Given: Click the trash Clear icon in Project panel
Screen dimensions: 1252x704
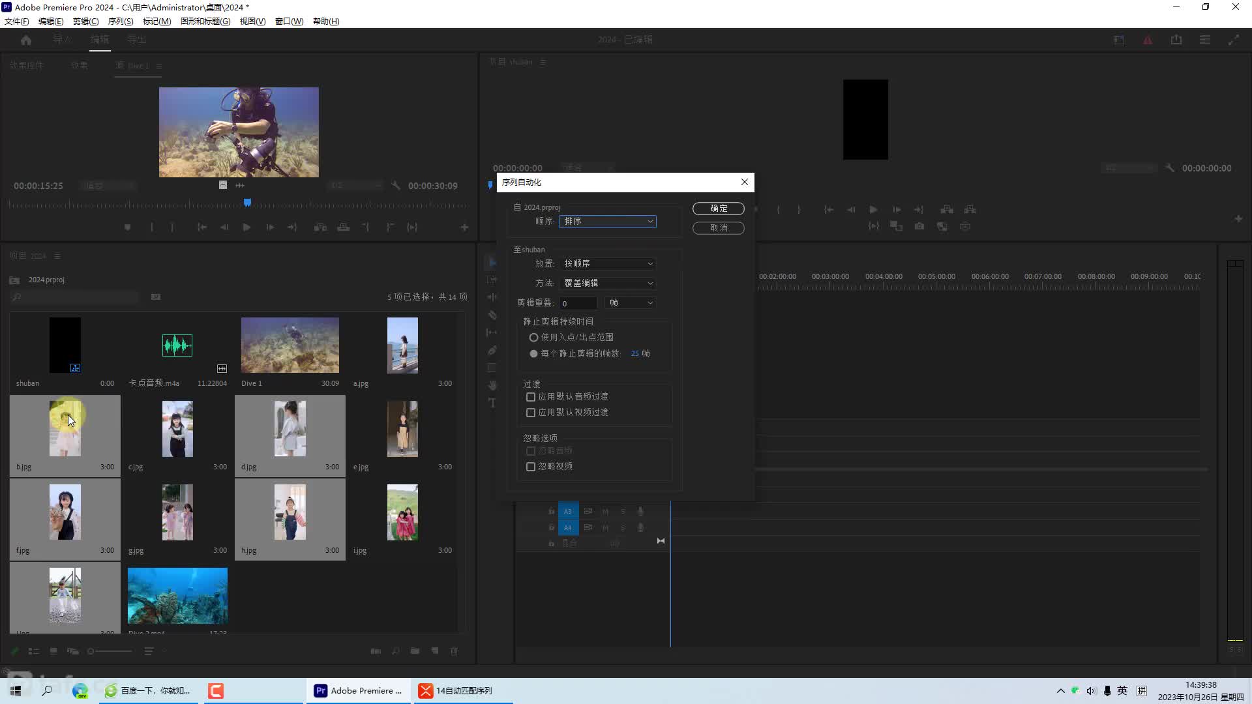Looking at the screenshot, I should pyautogui.click(x=455, y=651).
